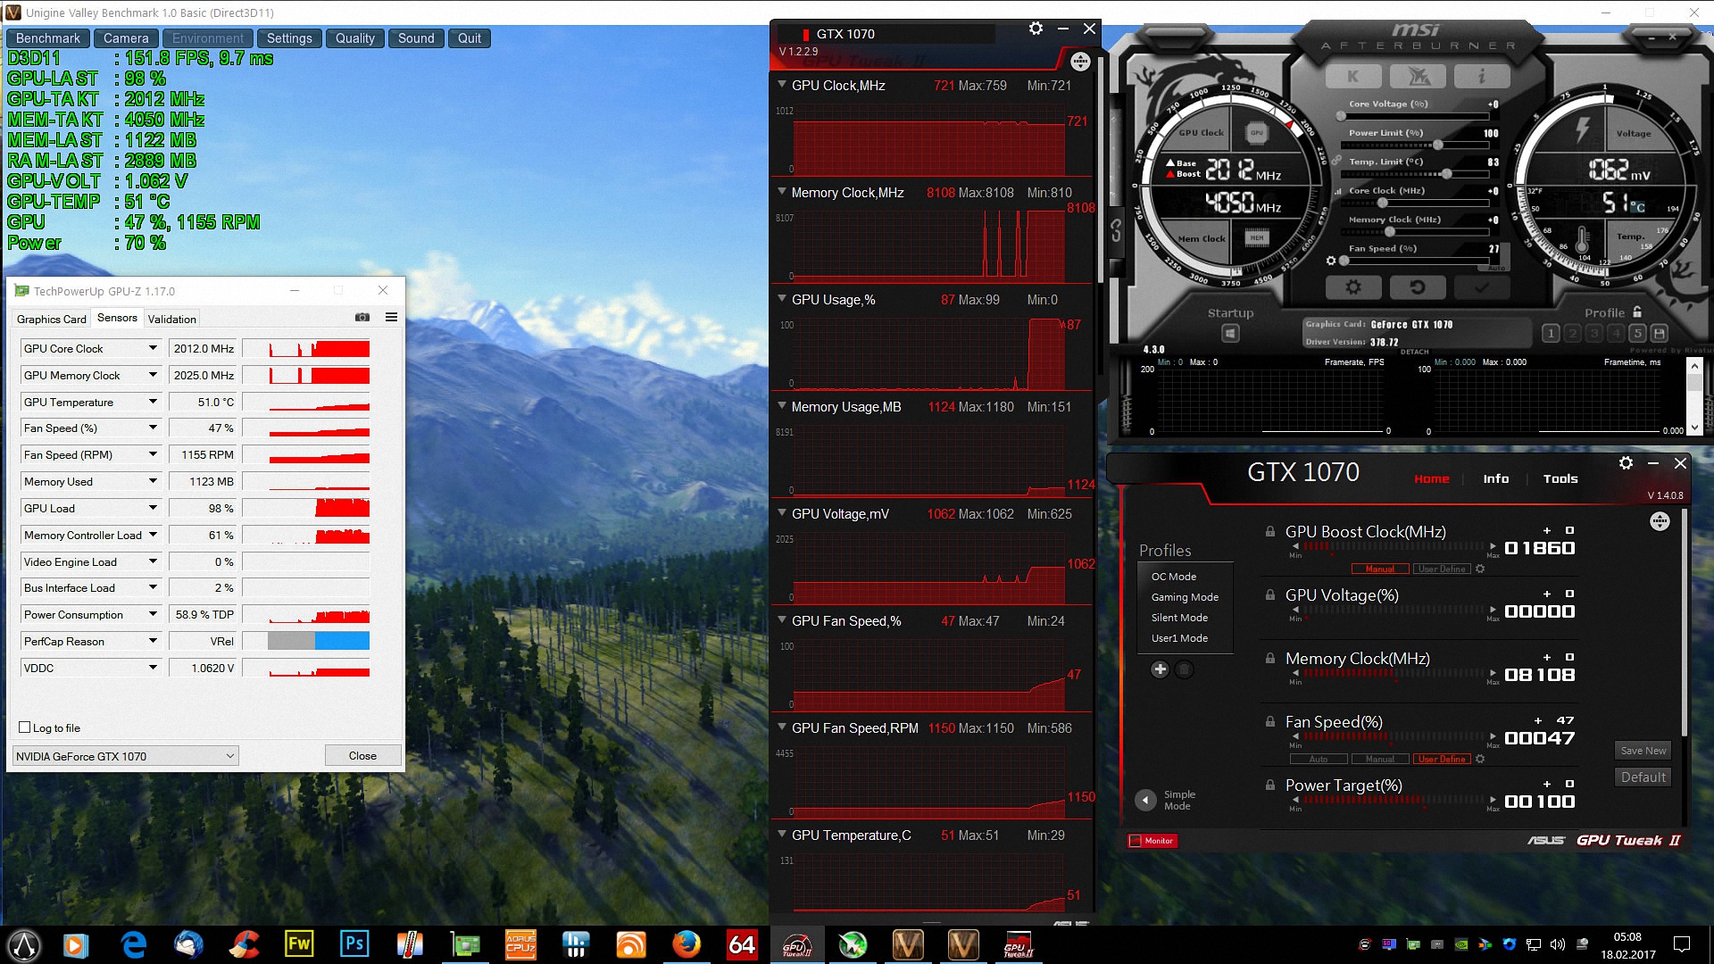Add a new GPU Tweak profile with the plus icon

[x=1160, y=669]
